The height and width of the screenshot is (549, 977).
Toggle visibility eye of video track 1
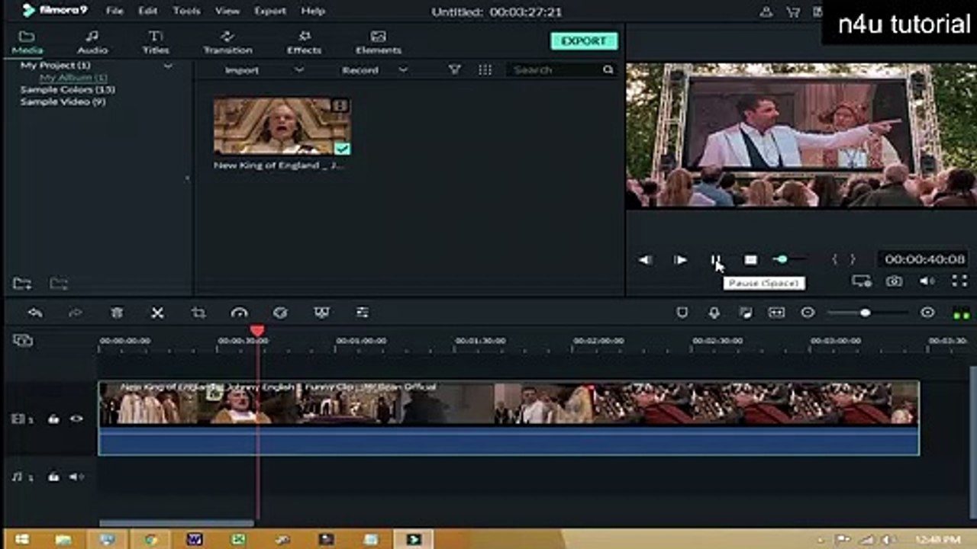(76, 419)
